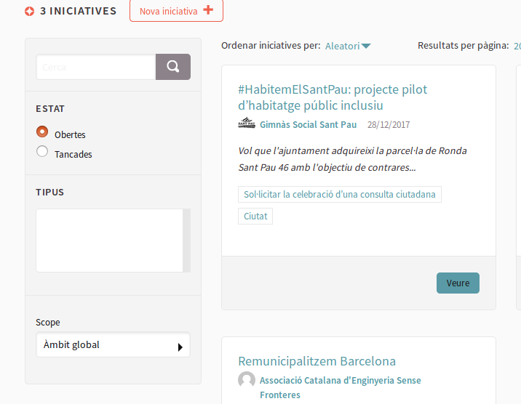Screen dimensions: 521x404
Task: Click the Gimnàs Social Sant Pau logo
Action: point(247,124)
